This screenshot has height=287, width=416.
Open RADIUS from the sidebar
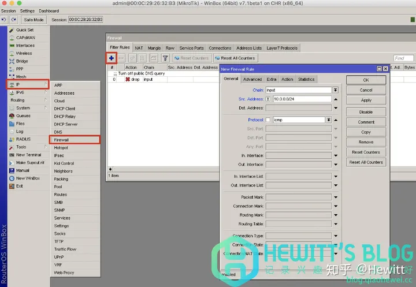click(x=23, y=139)
